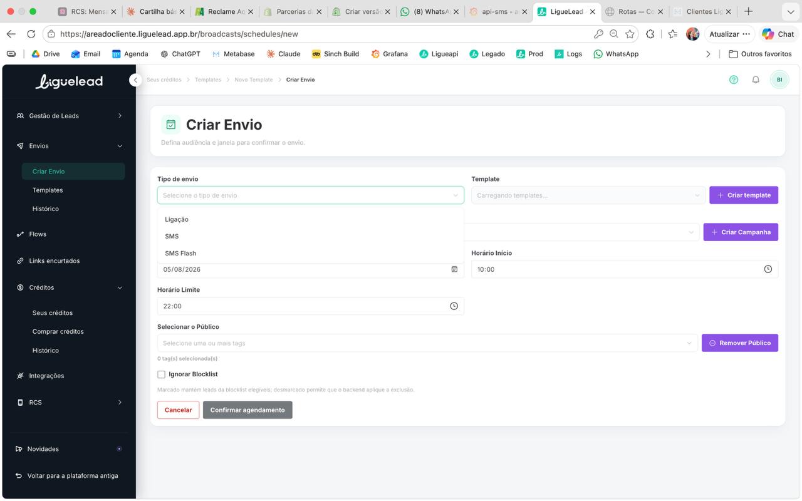
Task: Click the liguelead logo in the sidebar
Action: pyautogui.click(x=69, y=81)
